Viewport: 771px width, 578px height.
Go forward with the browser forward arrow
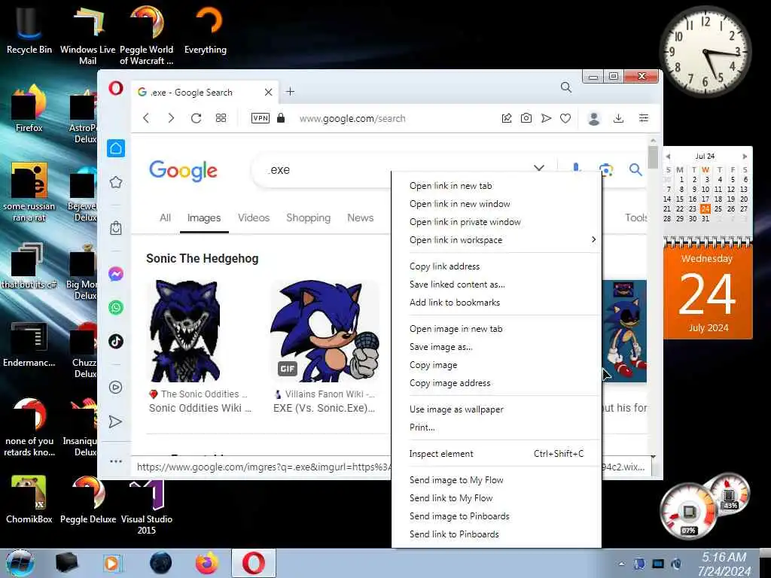coord(171,118)
